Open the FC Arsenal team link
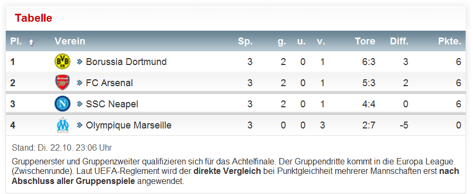The image size is (473, 194). tap(109, 83)
